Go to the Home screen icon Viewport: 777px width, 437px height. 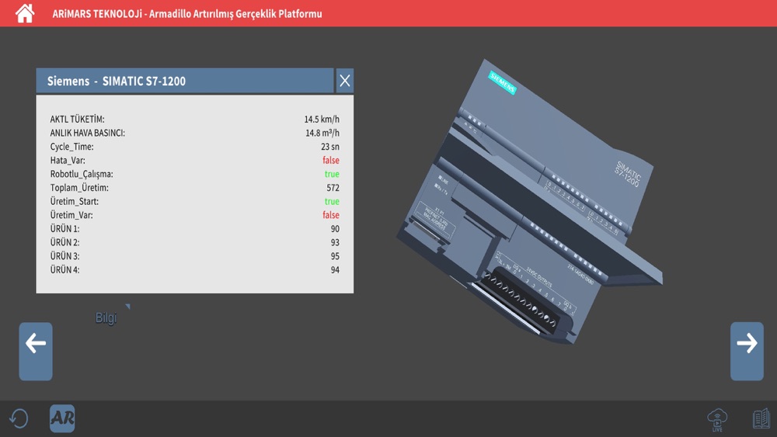click(x=25, y=13)
